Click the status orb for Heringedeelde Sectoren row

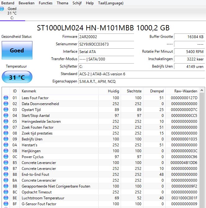click(x=6, y=122)
